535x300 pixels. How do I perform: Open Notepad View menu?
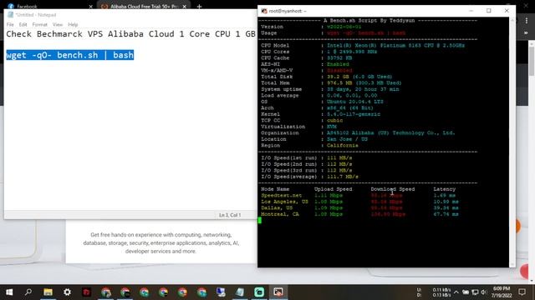coord(58,24)
